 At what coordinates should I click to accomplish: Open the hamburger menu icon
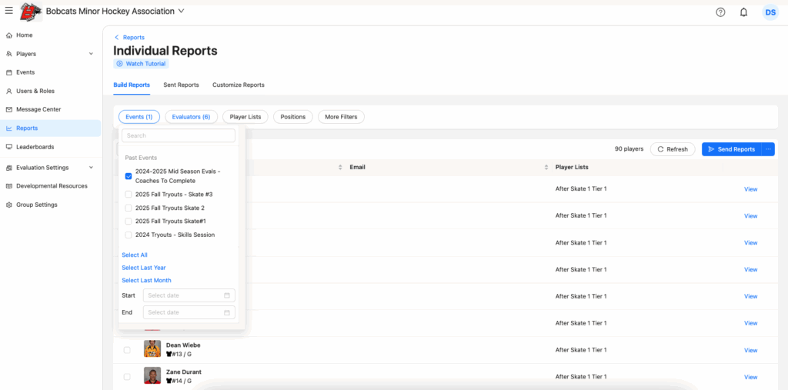8,11
